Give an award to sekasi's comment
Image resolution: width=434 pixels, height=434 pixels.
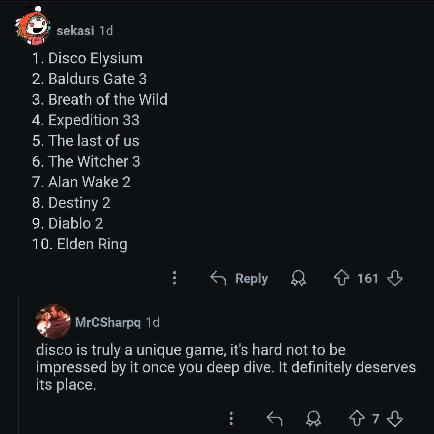pyautogui.click(x=298, y=279)
